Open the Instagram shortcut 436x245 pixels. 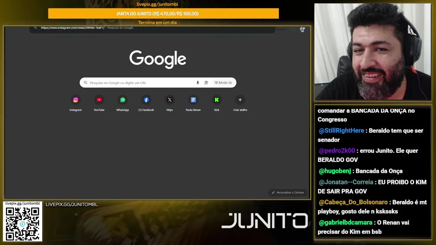[76, 103]
